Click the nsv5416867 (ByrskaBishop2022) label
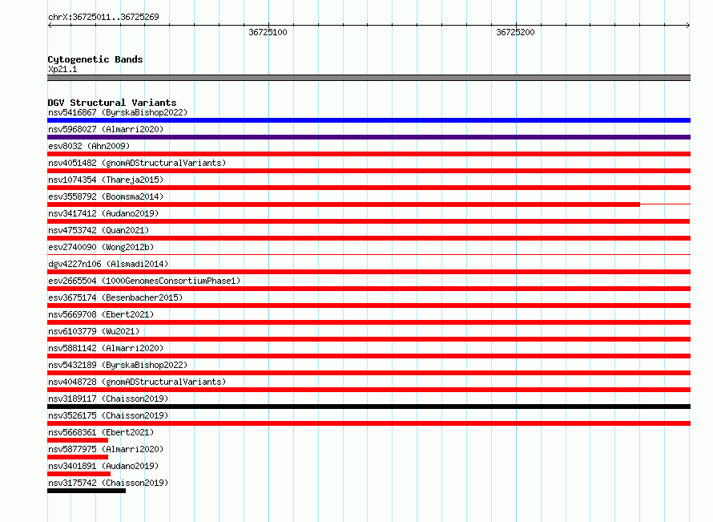Viewport: 713px width, 522px height. 118,112
